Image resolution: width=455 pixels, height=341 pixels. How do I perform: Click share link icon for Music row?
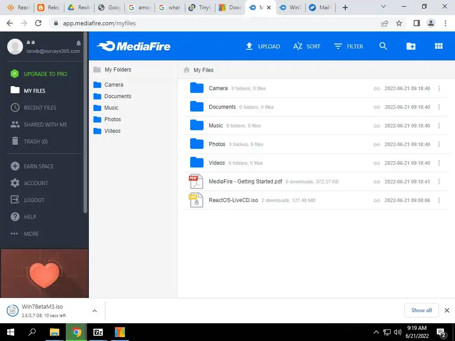click(x=377, y=126)
